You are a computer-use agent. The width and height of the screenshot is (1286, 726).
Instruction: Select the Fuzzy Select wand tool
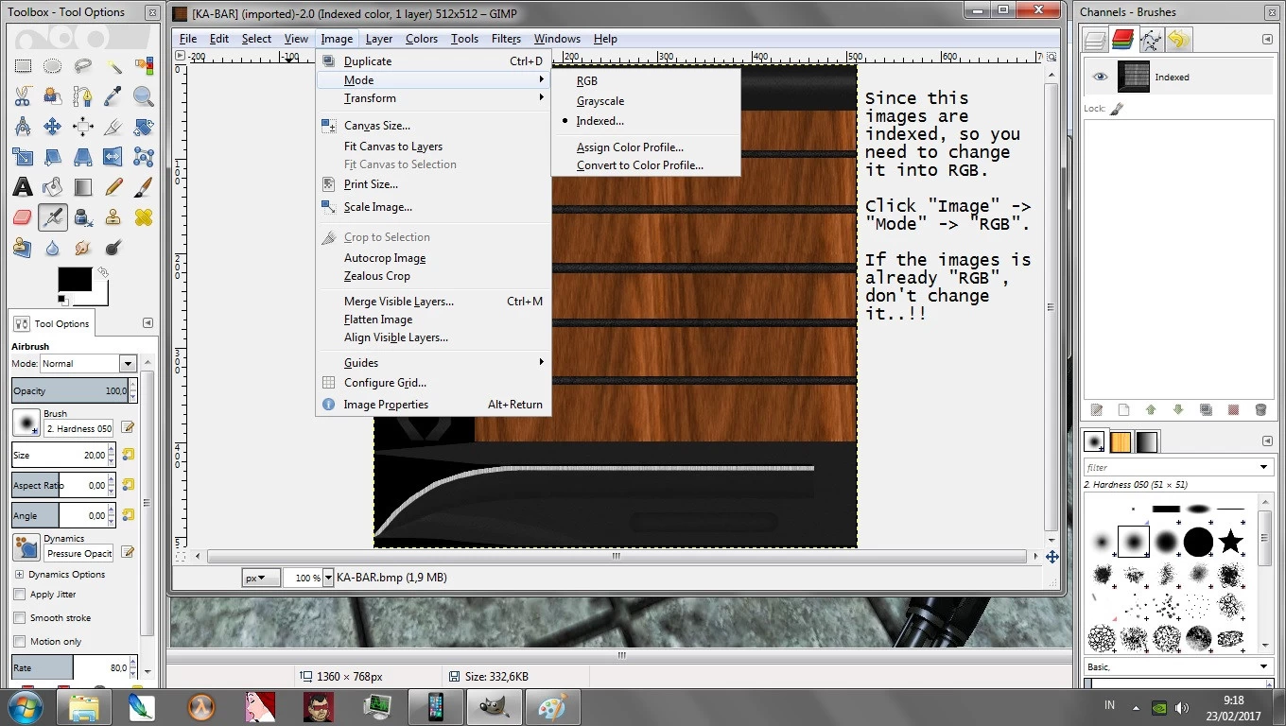(x=113, y=66)
